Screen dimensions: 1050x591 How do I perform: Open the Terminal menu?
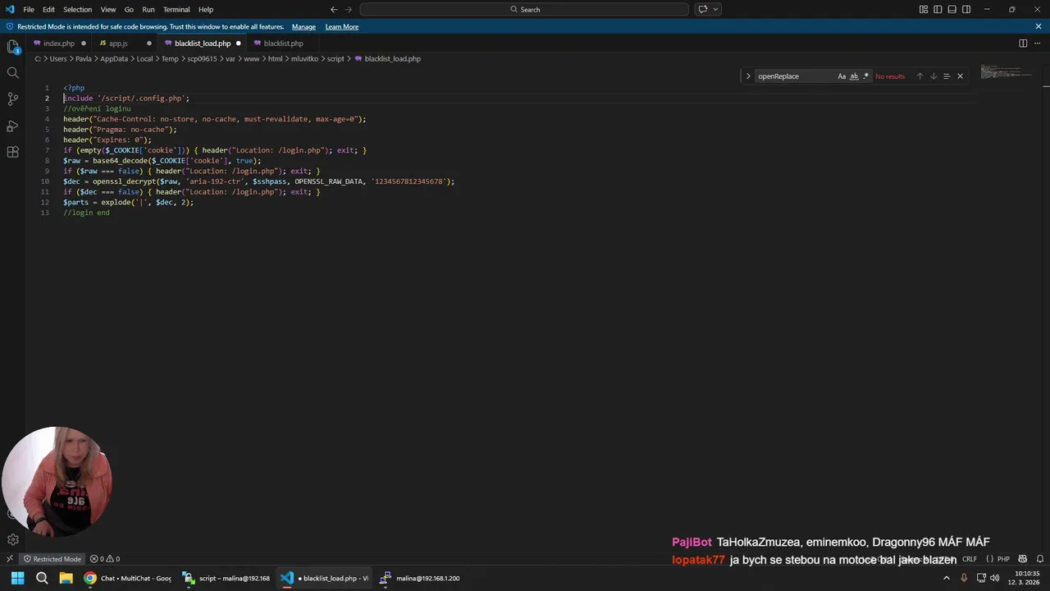coord(176,9)
